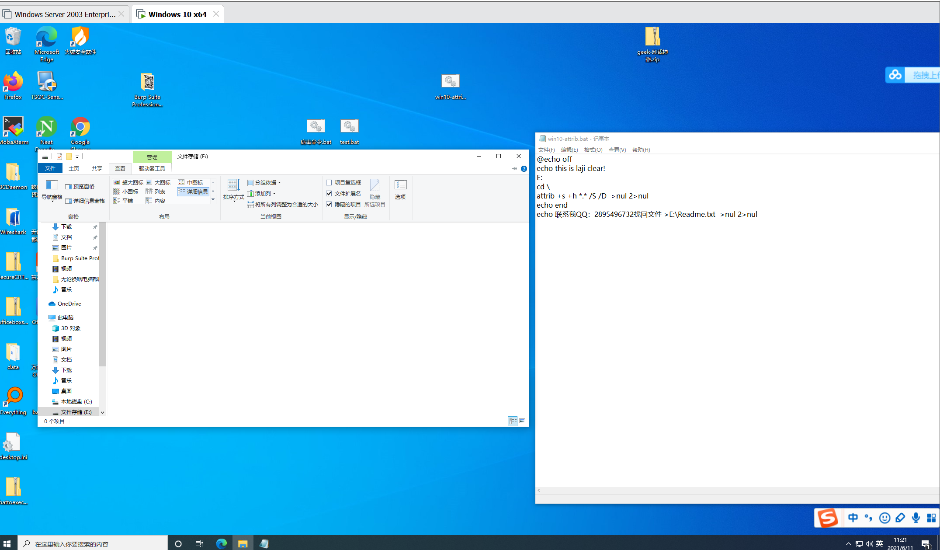Click hide selected items icon
This screenshot has width=940, height=550.
tap(375, 185)
